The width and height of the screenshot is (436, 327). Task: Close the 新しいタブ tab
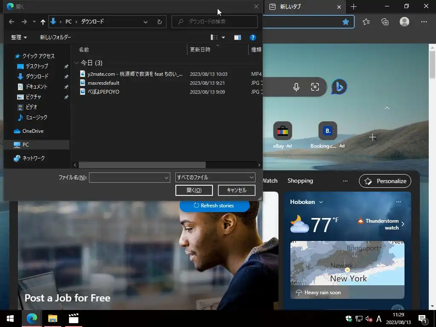[x=339, y=7]
